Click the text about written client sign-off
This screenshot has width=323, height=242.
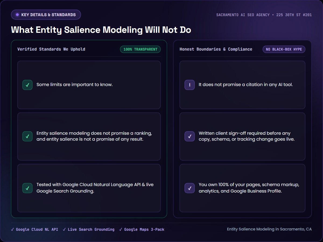(247, 136)
